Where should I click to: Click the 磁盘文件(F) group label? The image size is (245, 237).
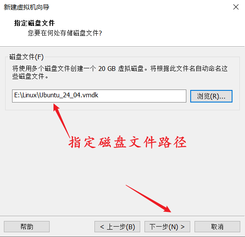point(26,57)
